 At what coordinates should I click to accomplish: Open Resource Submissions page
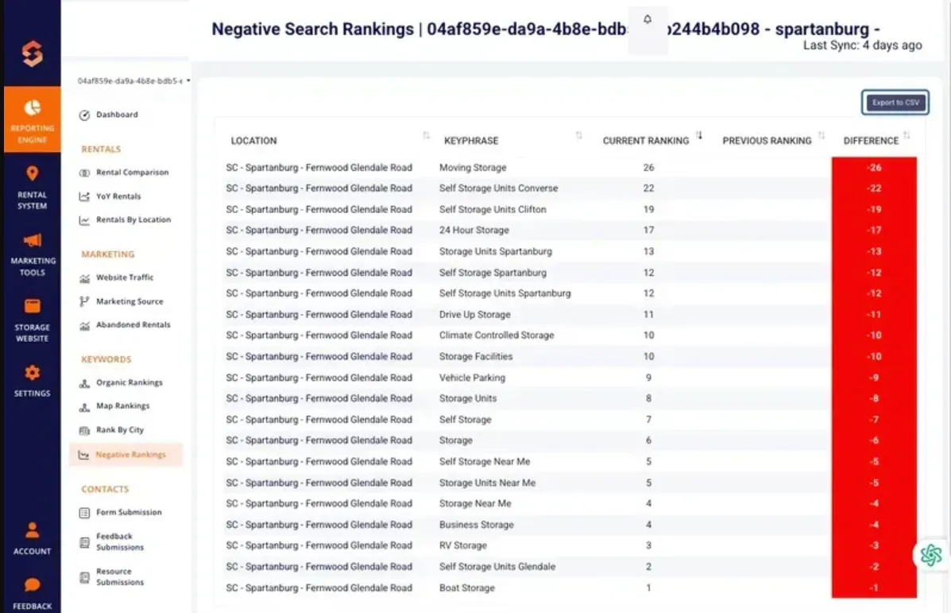[120, 577]
